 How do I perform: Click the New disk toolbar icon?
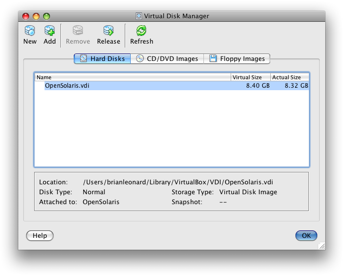click(x=30, y=31)
